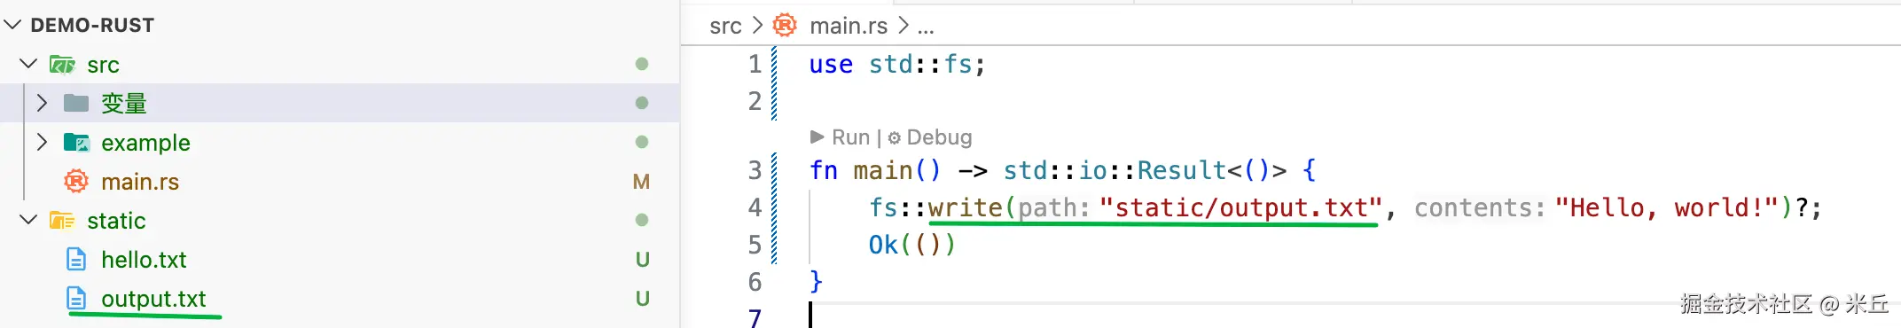Click the src folder icon
1901x328 pixels.
pyautogui.click(x=62, y=65)
